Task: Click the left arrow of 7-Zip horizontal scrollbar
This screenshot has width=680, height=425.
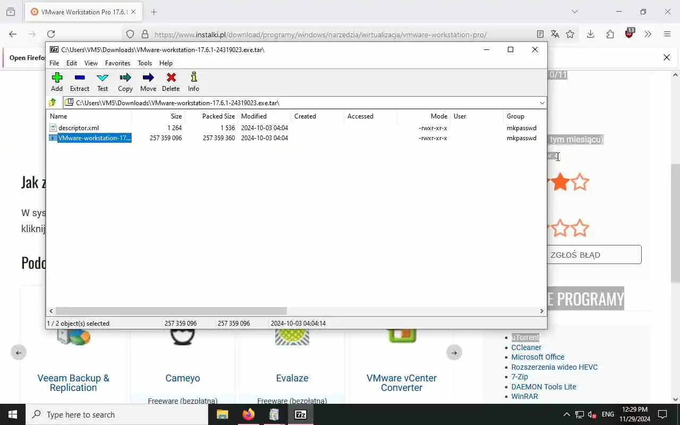Action: pos(51,311)
